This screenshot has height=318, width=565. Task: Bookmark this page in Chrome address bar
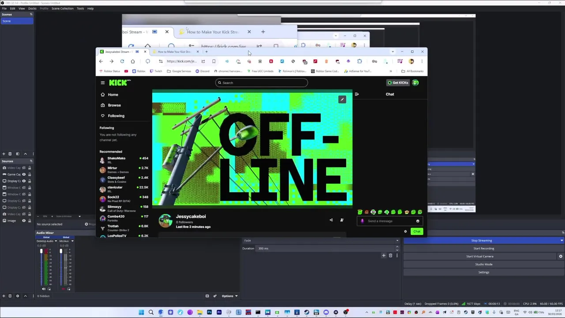coord(214,61)
